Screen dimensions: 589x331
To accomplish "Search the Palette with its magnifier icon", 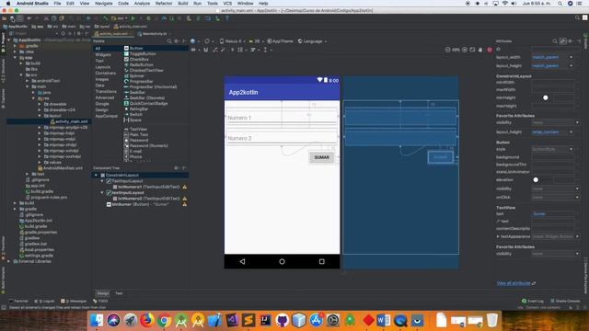I will (x=169, y=40).
